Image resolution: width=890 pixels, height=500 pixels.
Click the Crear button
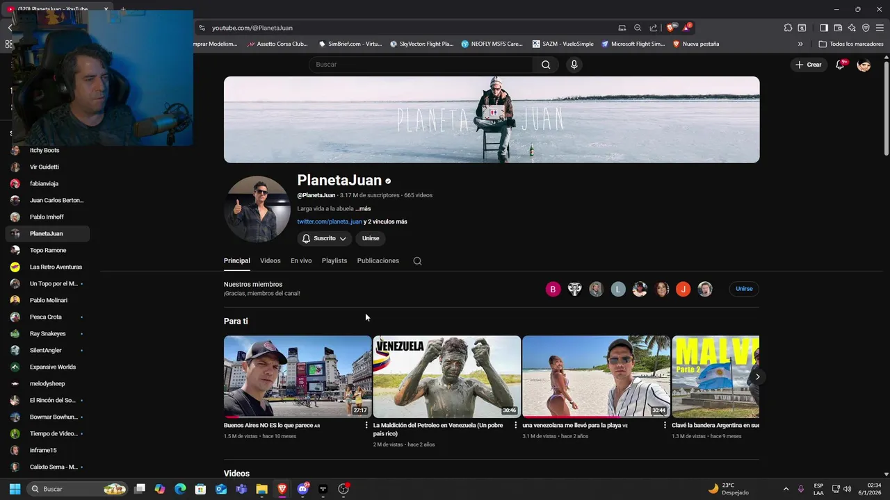point(809,65)
